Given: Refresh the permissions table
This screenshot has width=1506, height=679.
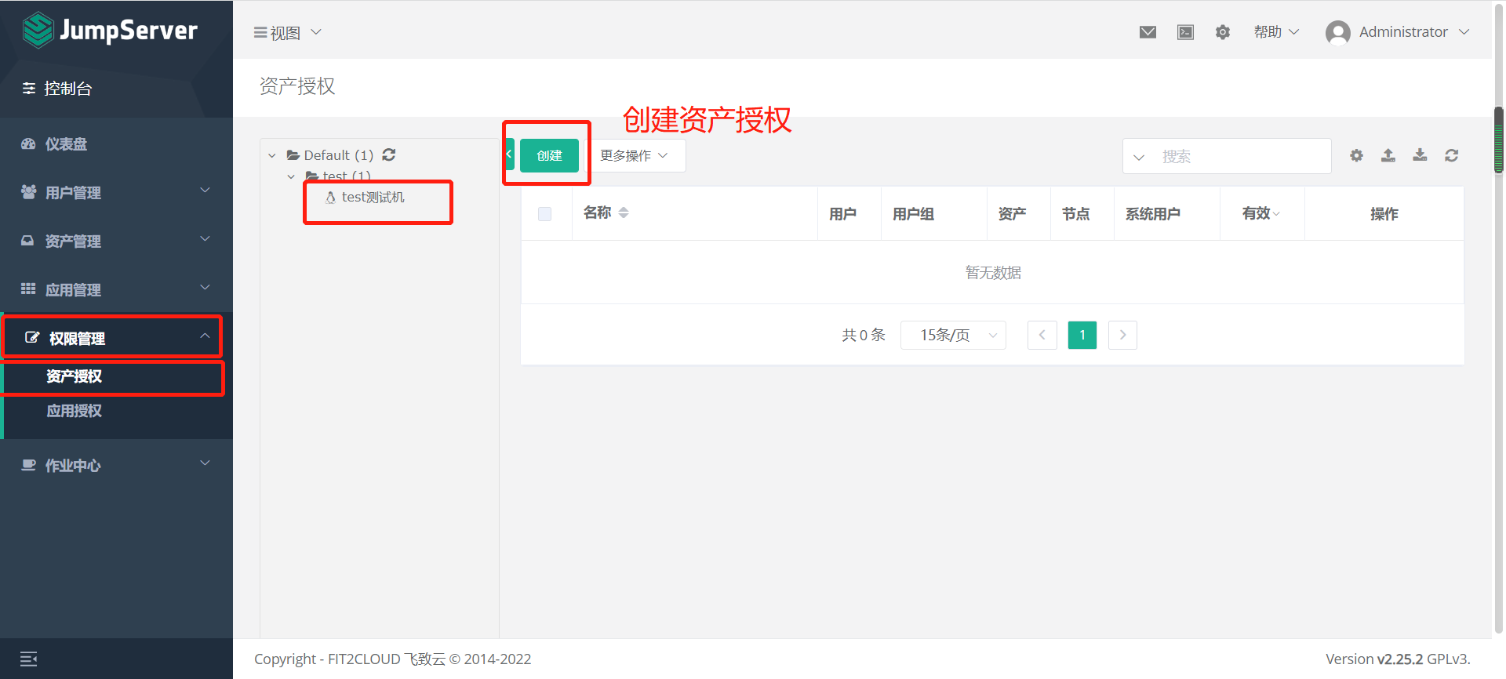Looking at the screenshot, I should pyautogui.click(x=1451, y=155).
